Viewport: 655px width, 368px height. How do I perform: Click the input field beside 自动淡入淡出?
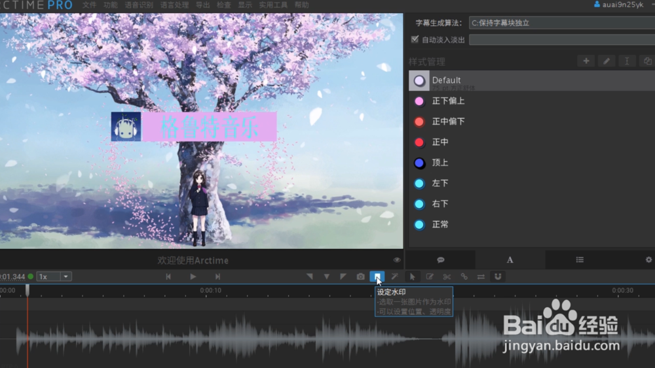point(562,40)
